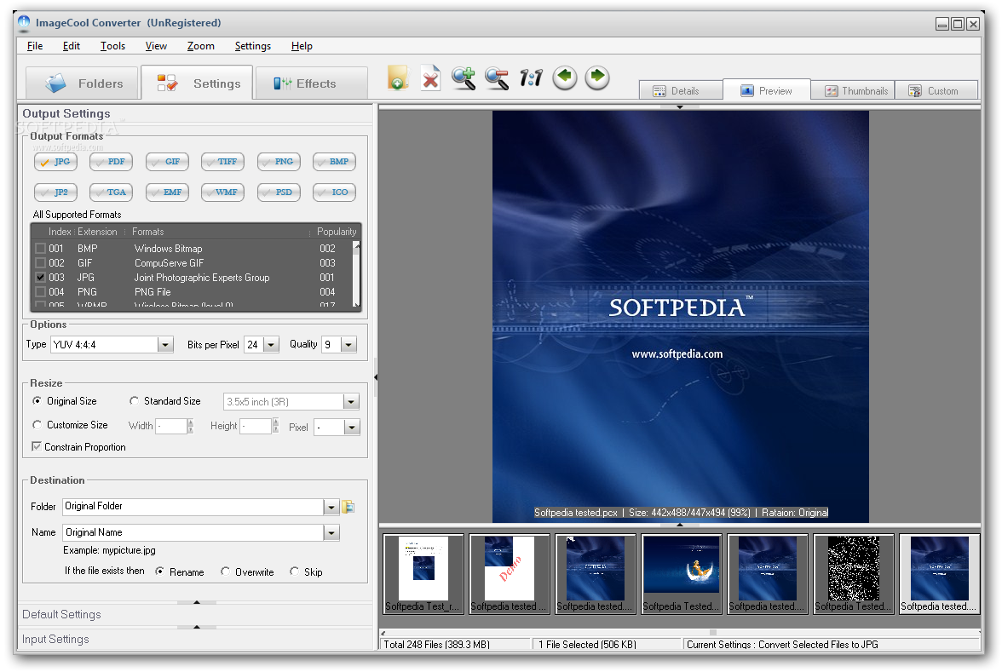Select Original Size radio button
The image size is (1002, 672).
37,401
